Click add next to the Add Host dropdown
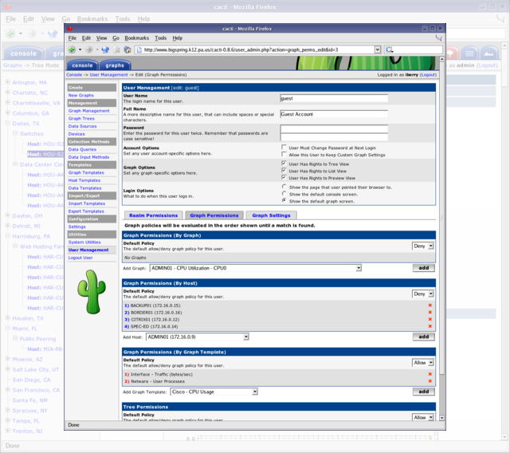 (x=423, y=337)
